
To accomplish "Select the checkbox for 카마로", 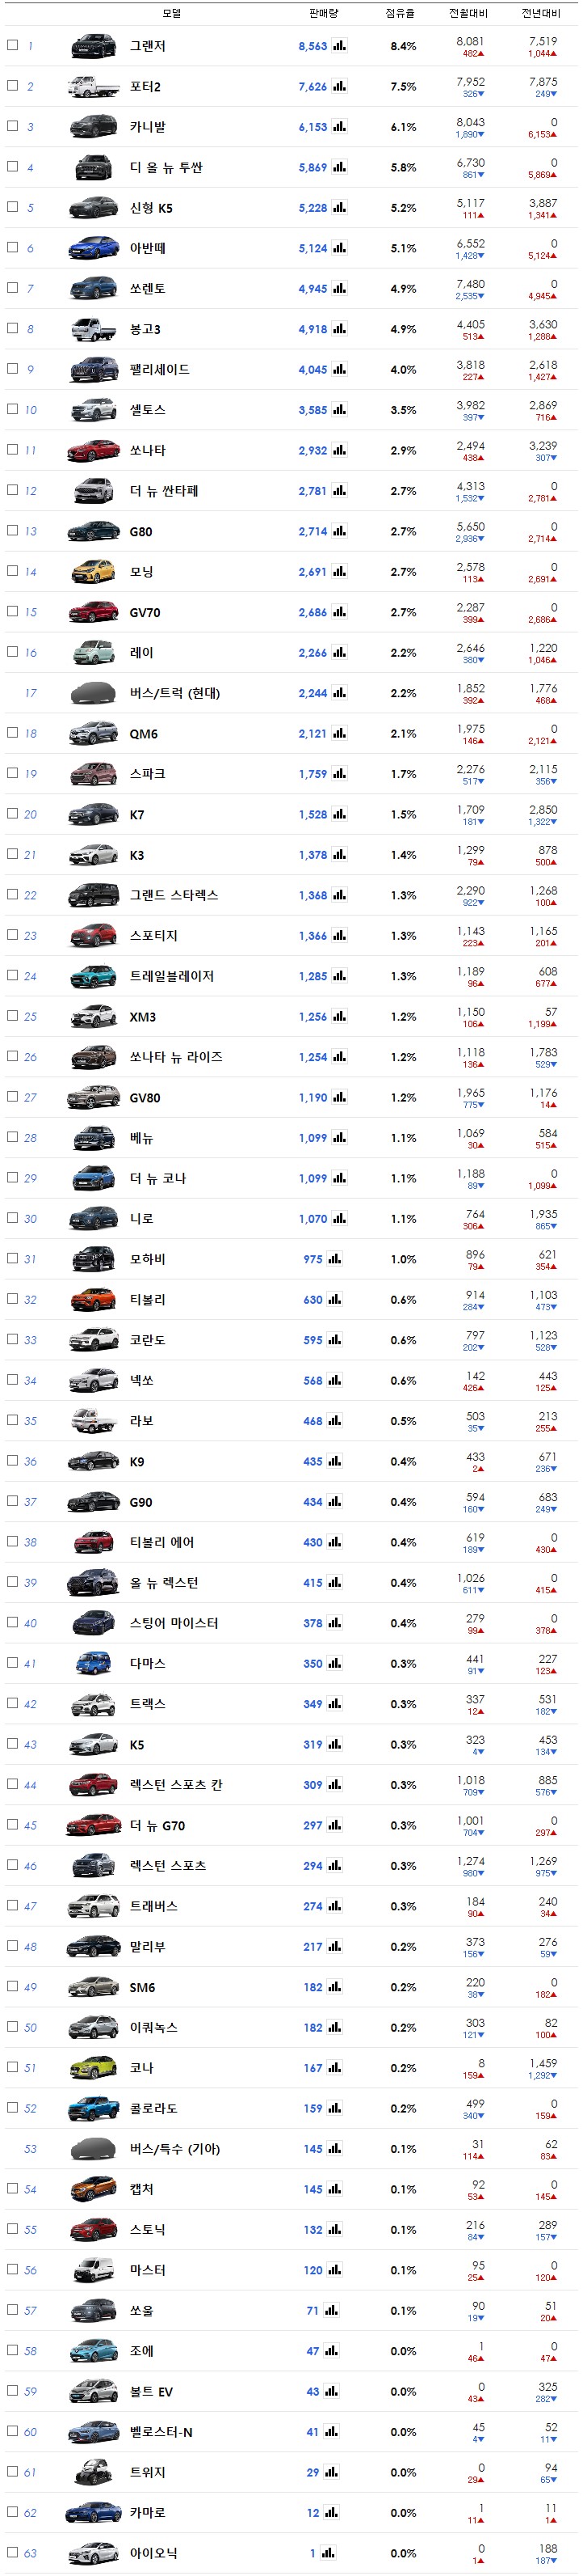I will (12, 2511).
